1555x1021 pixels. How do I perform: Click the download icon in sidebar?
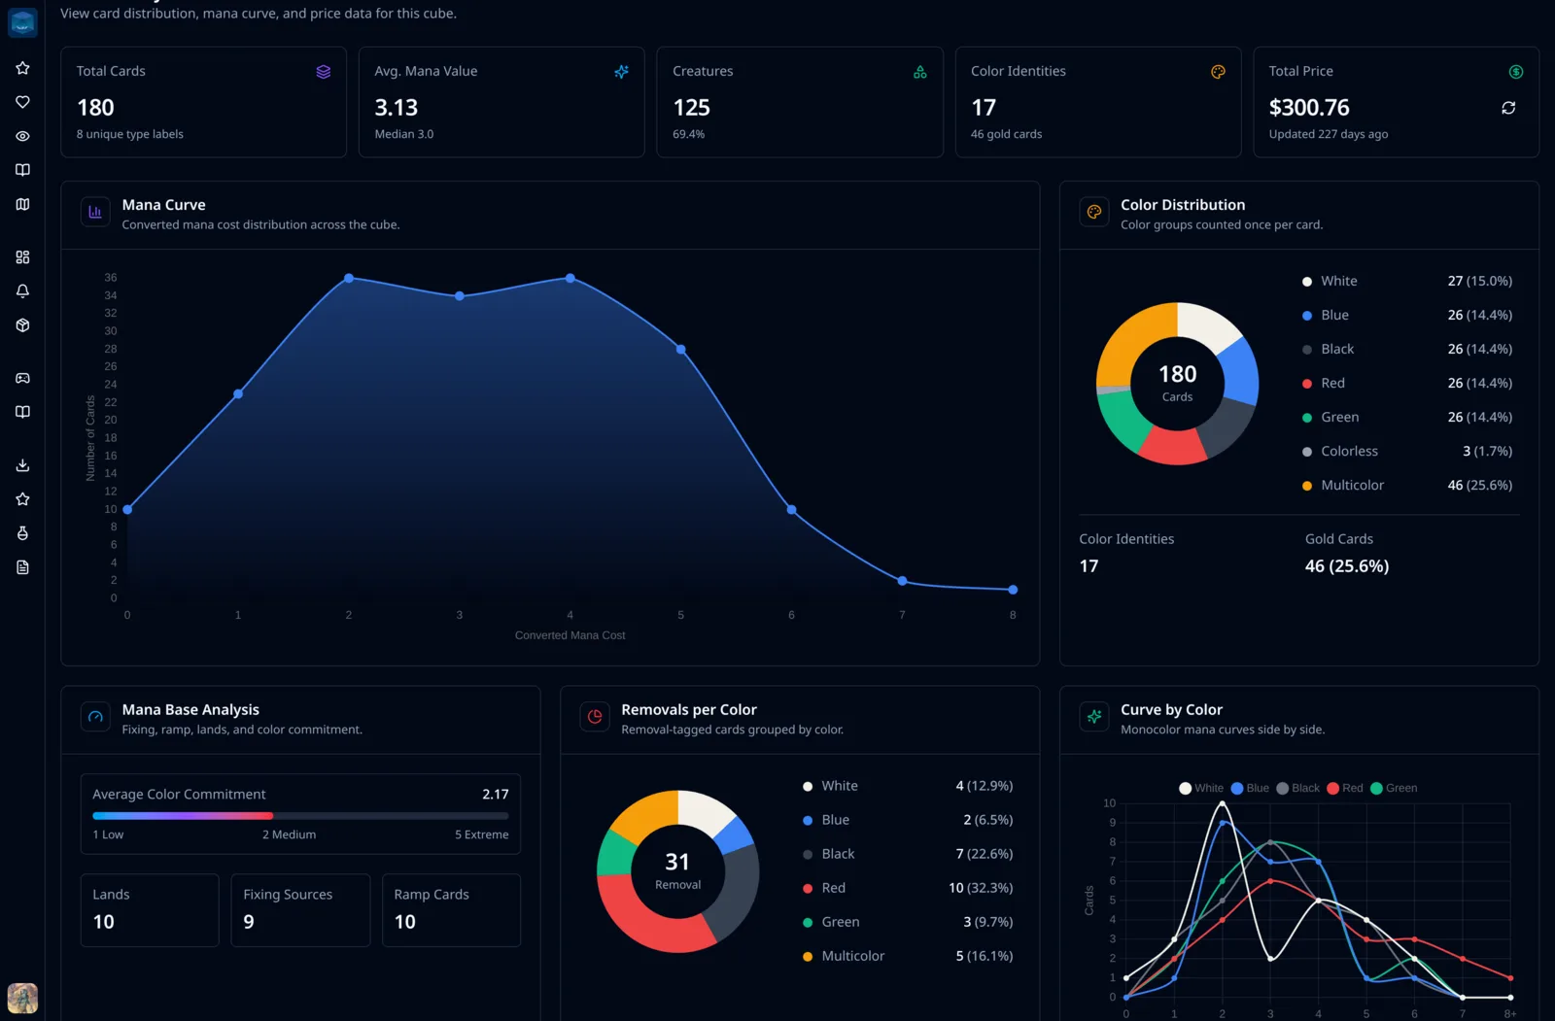point(22,465)
